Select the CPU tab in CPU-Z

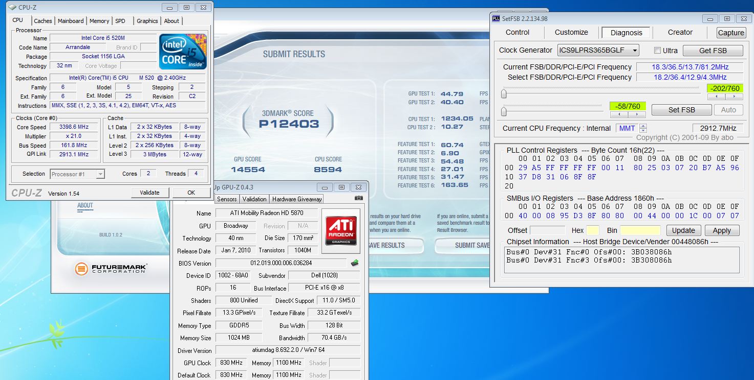18,20
